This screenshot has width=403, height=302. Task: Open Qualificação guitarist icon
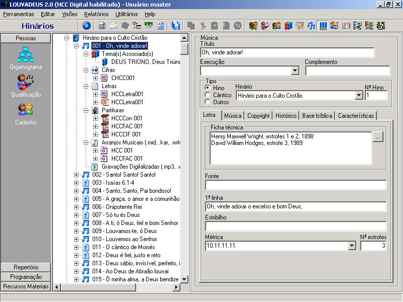(x=26, y=86)
